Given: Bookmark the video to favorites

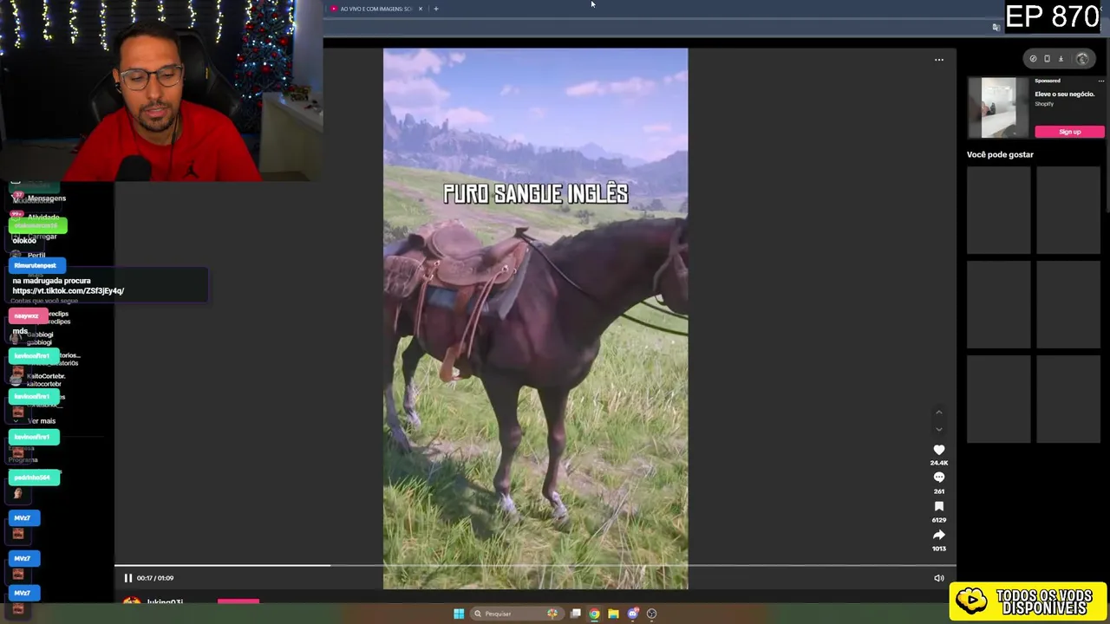Looking at the screenshot, I should (938, 506).
